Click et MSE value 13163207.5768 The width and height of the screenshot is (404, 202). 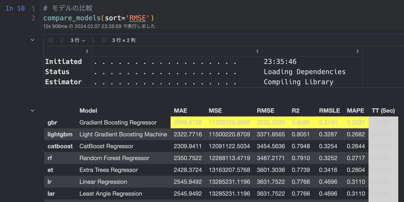point(229,170)
